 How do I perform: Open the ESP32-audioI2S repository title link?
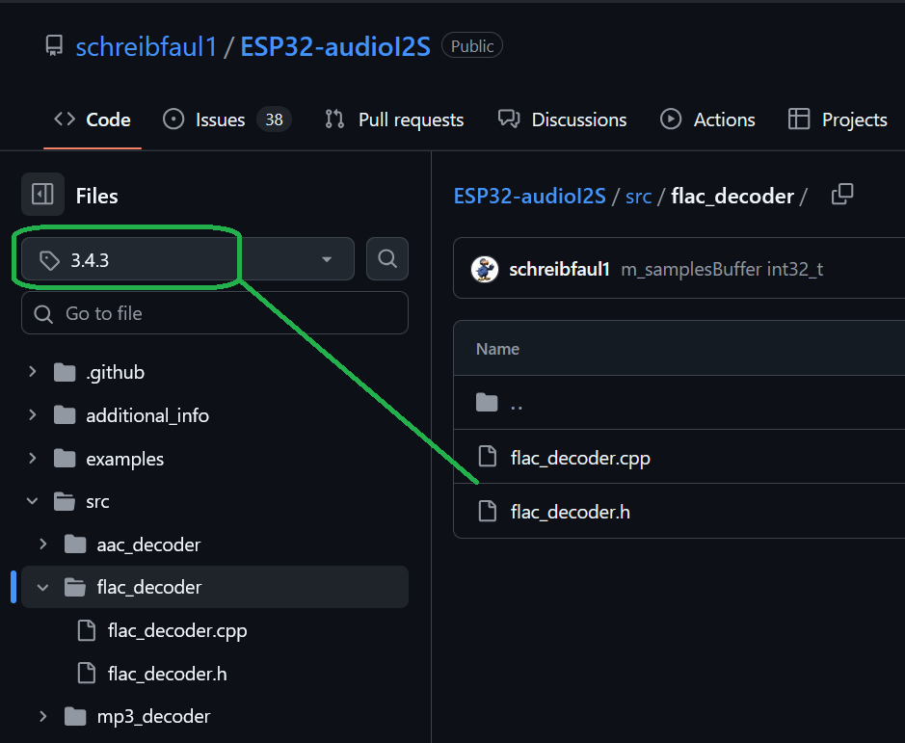334,46
